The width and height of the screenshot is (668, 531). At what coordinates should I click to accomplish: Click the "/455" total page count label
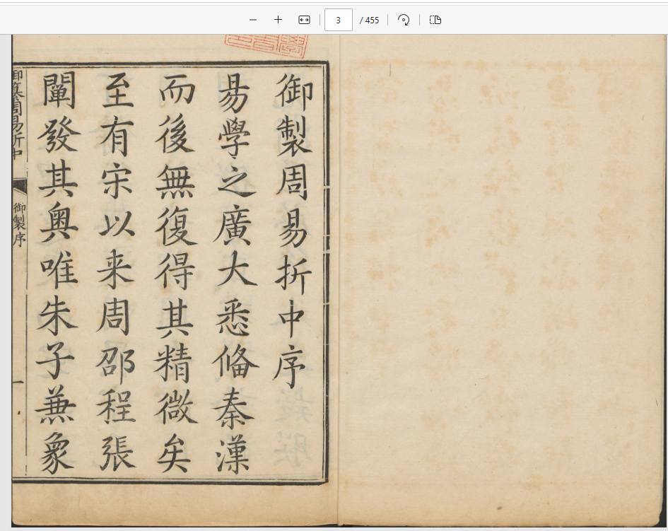coord(369,20)
